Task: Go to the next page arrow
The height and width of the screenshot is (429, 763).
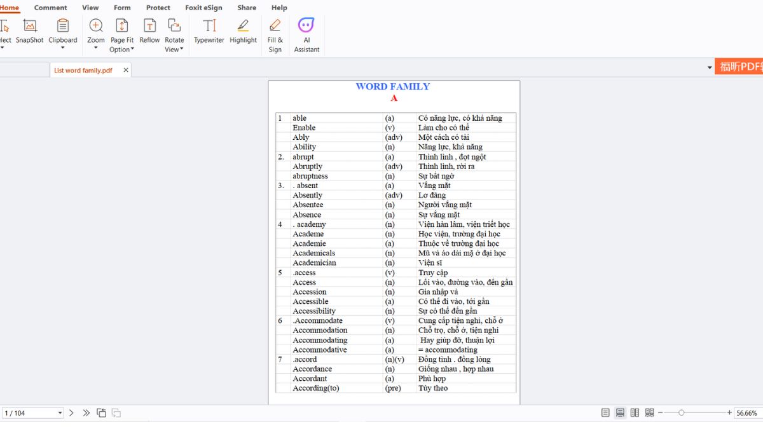Action: [71, 413]
